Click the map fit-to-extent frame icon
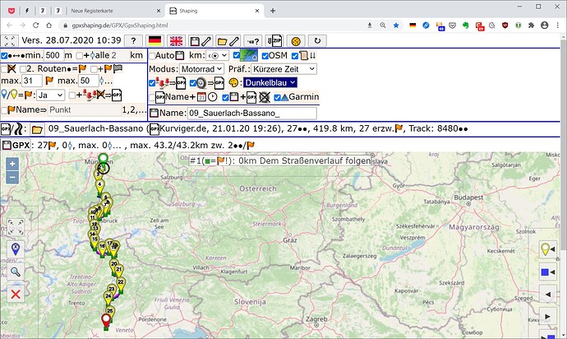This screenshot has height=339, width=567. click(x=16, y=227)
